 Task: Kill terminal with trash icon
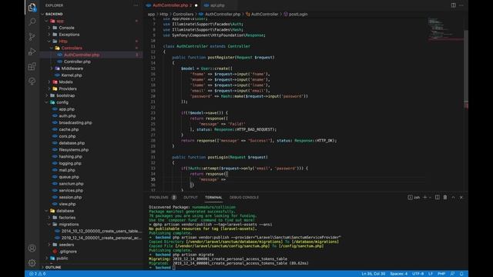pyautogui.click(x=445, y=197)
